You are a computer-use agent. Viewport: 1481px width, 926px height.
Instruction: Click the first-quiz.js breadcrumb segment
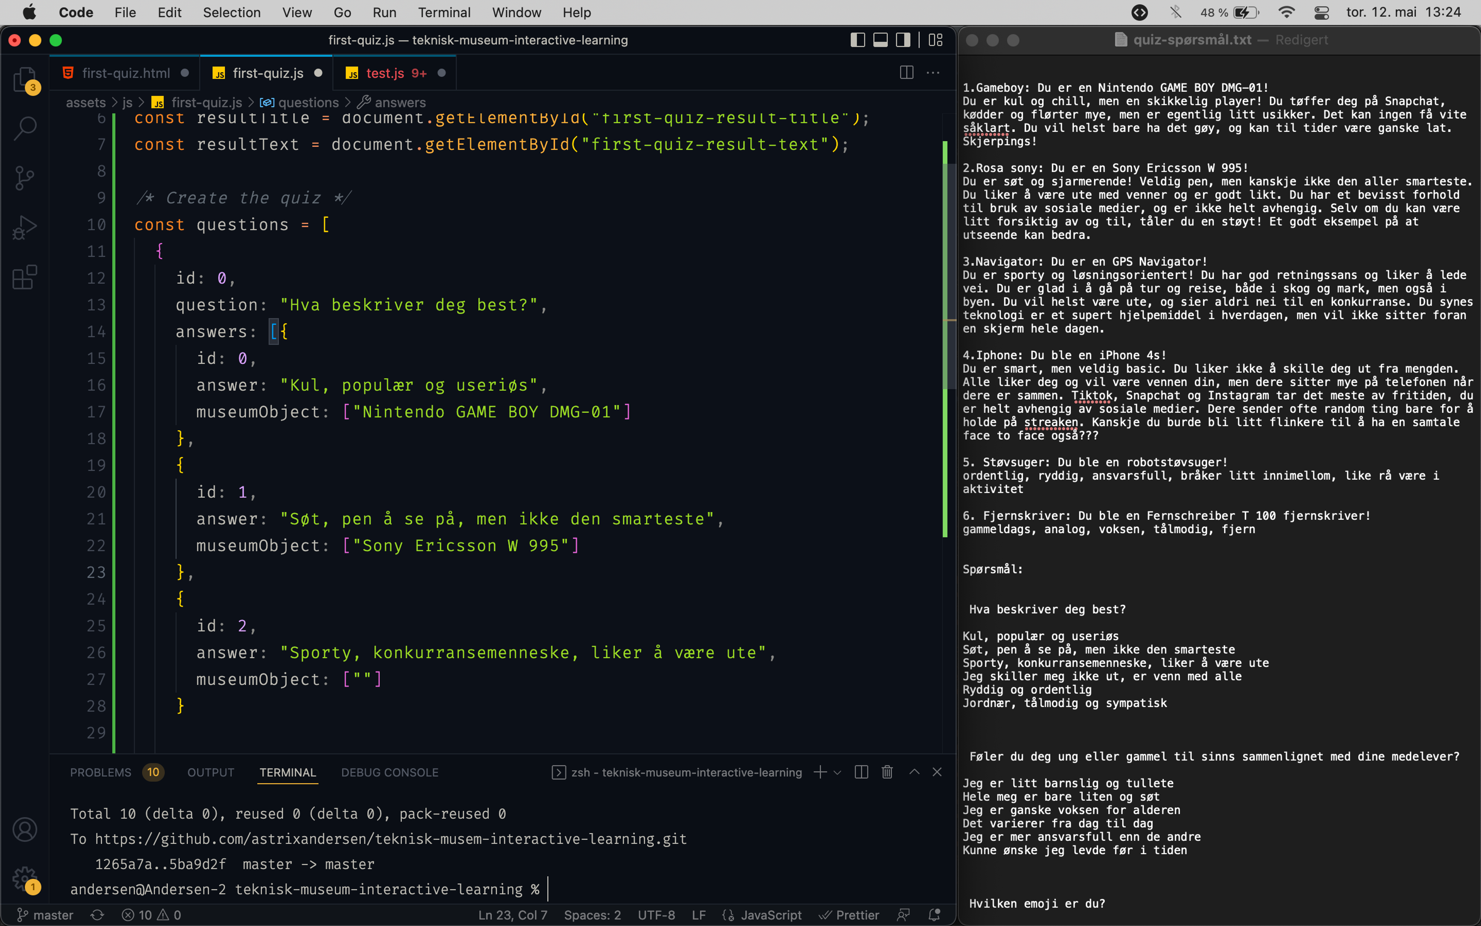click(197, 102)
